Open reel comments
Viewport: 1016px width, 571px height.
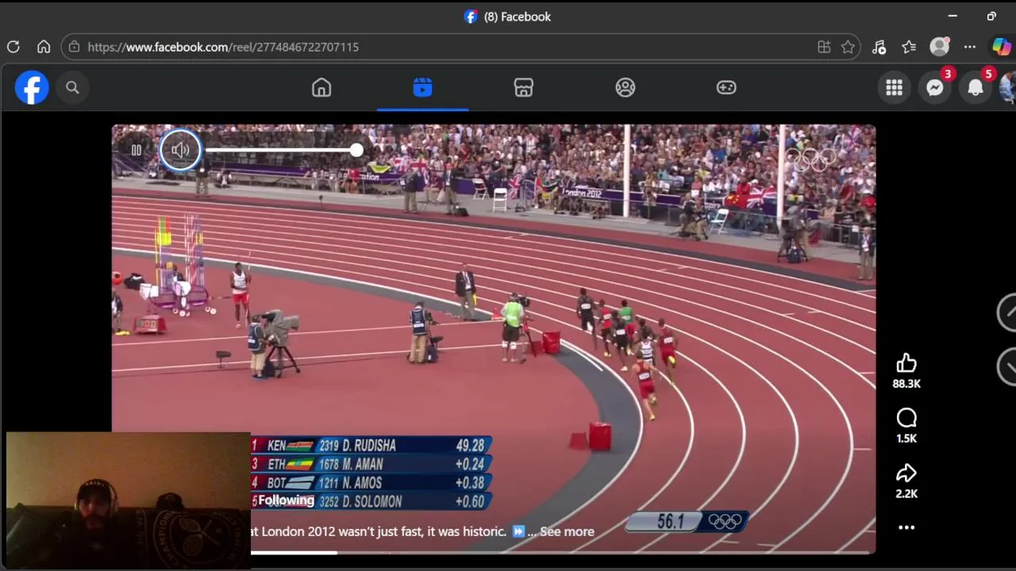(x=906, y=418)
